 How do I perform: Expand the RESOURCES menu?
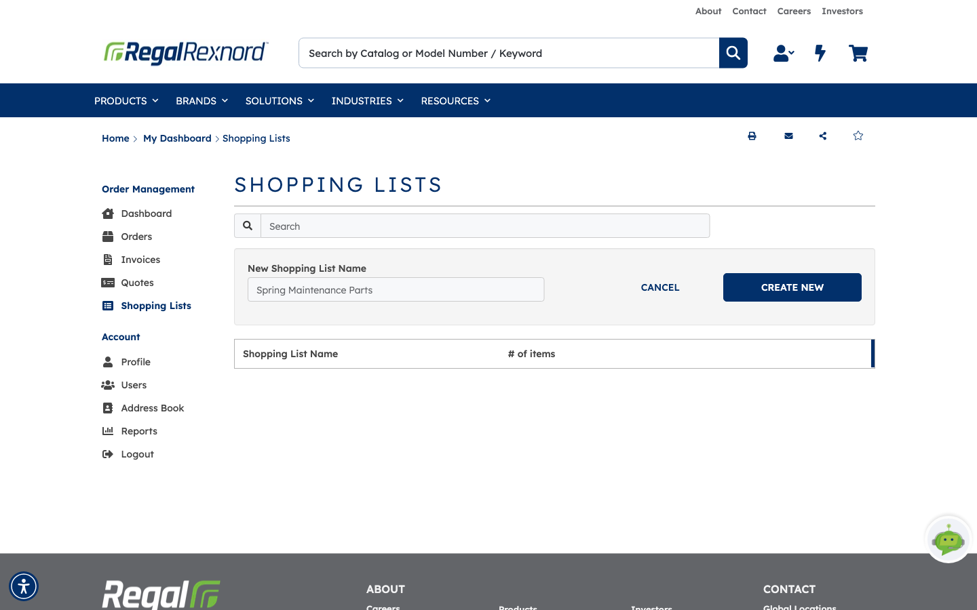(455, 101)
